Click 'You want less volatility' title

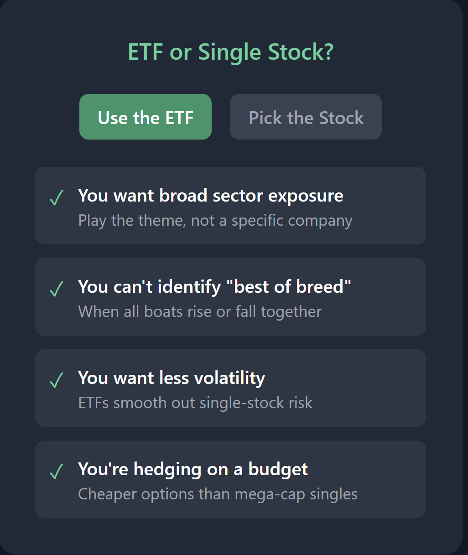coord(172,378)
